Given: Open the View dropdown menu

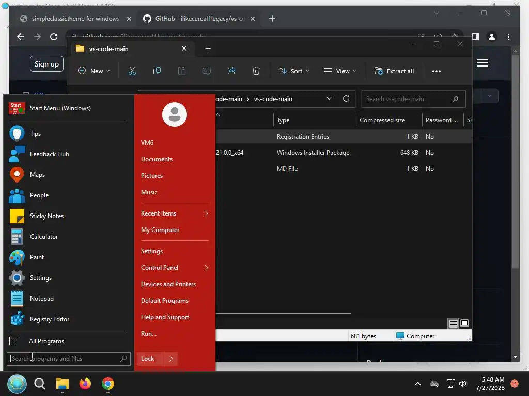Looking at the screenshot, I should tap(340, 71).
